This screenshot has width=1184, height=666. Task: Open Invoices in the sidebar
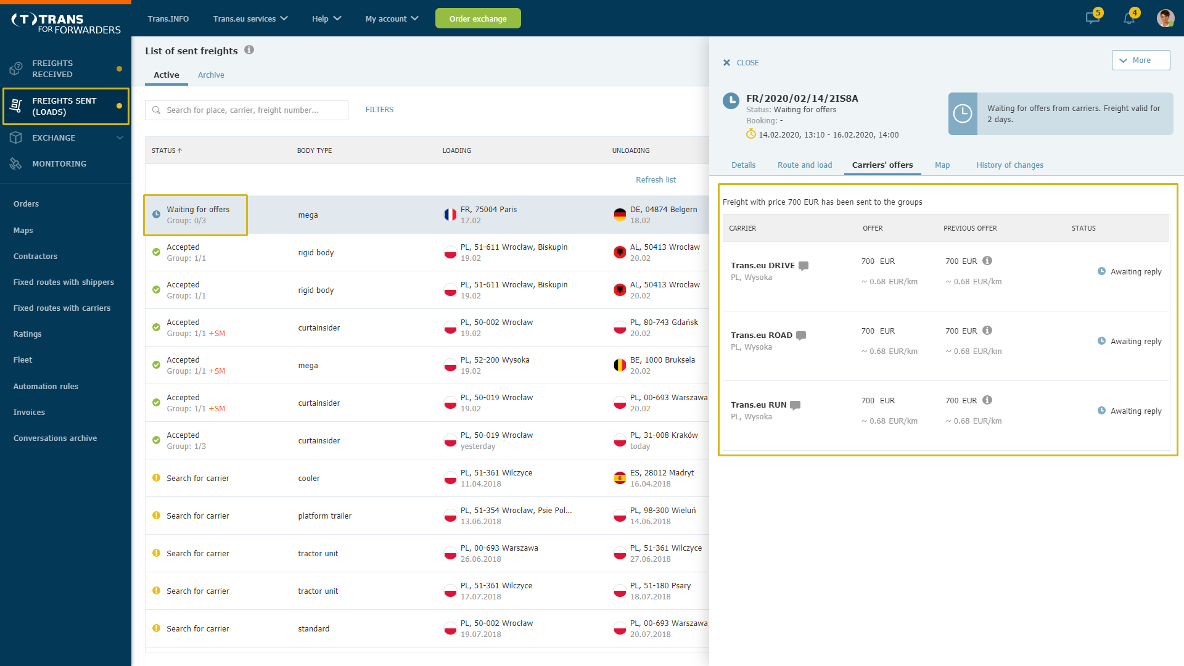[29, 412]
